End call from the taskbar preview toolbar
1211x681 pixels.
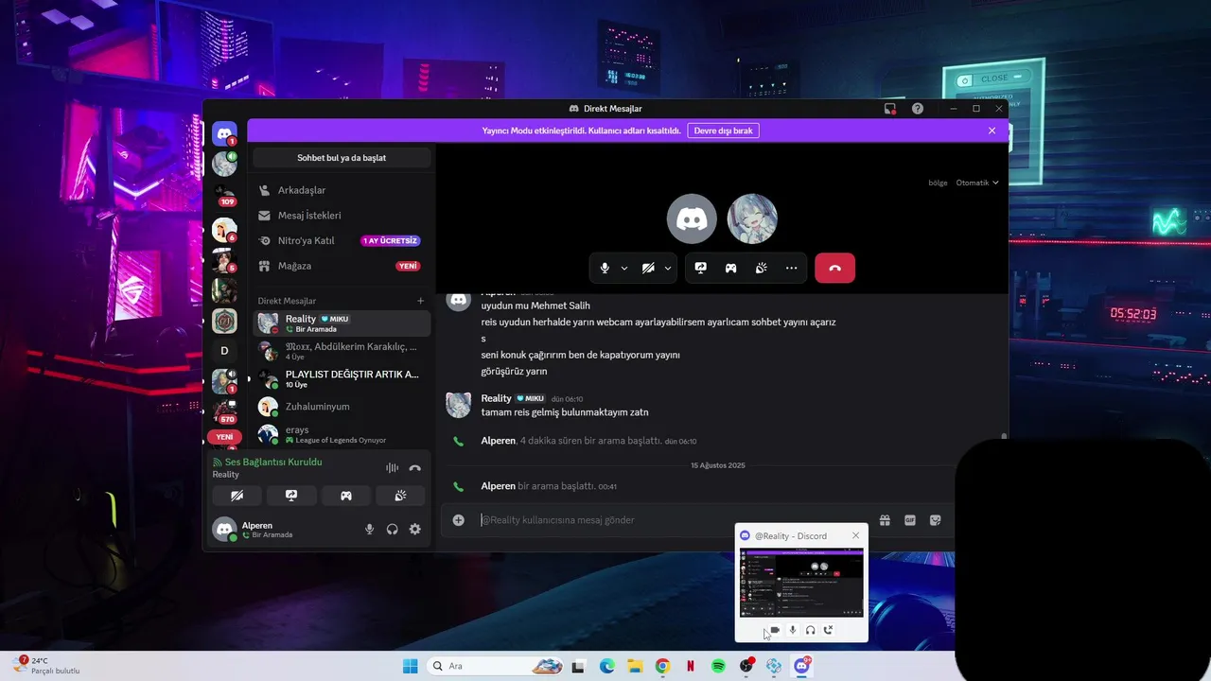coord(829,630)
